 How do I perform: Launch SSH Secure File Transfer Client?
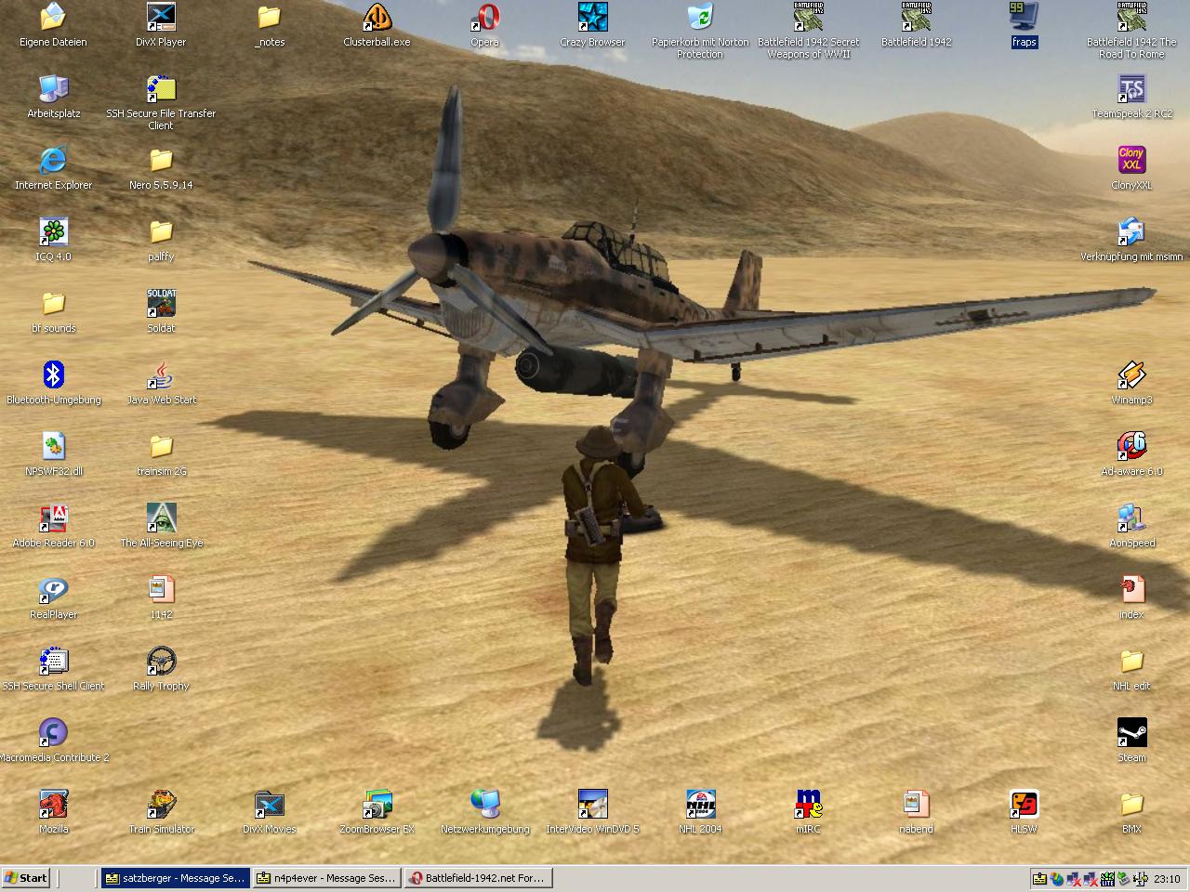click(161, 102)
